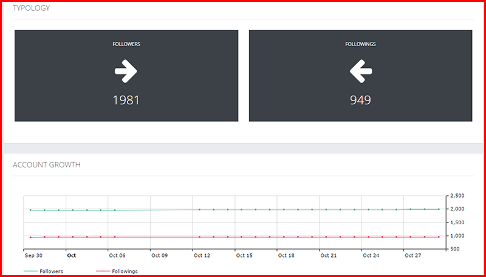Select the Oct 15 axis label
Viewport: 486px width, 277px height.
pos(244,256)
